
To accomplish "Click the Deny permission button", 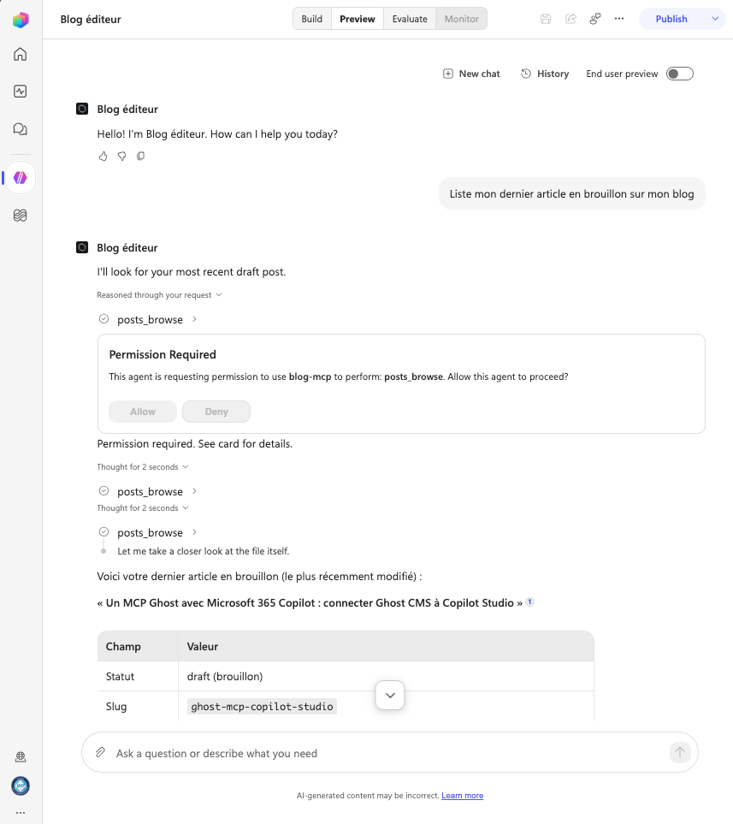I will pyautogui.click(x=216, y=412).
